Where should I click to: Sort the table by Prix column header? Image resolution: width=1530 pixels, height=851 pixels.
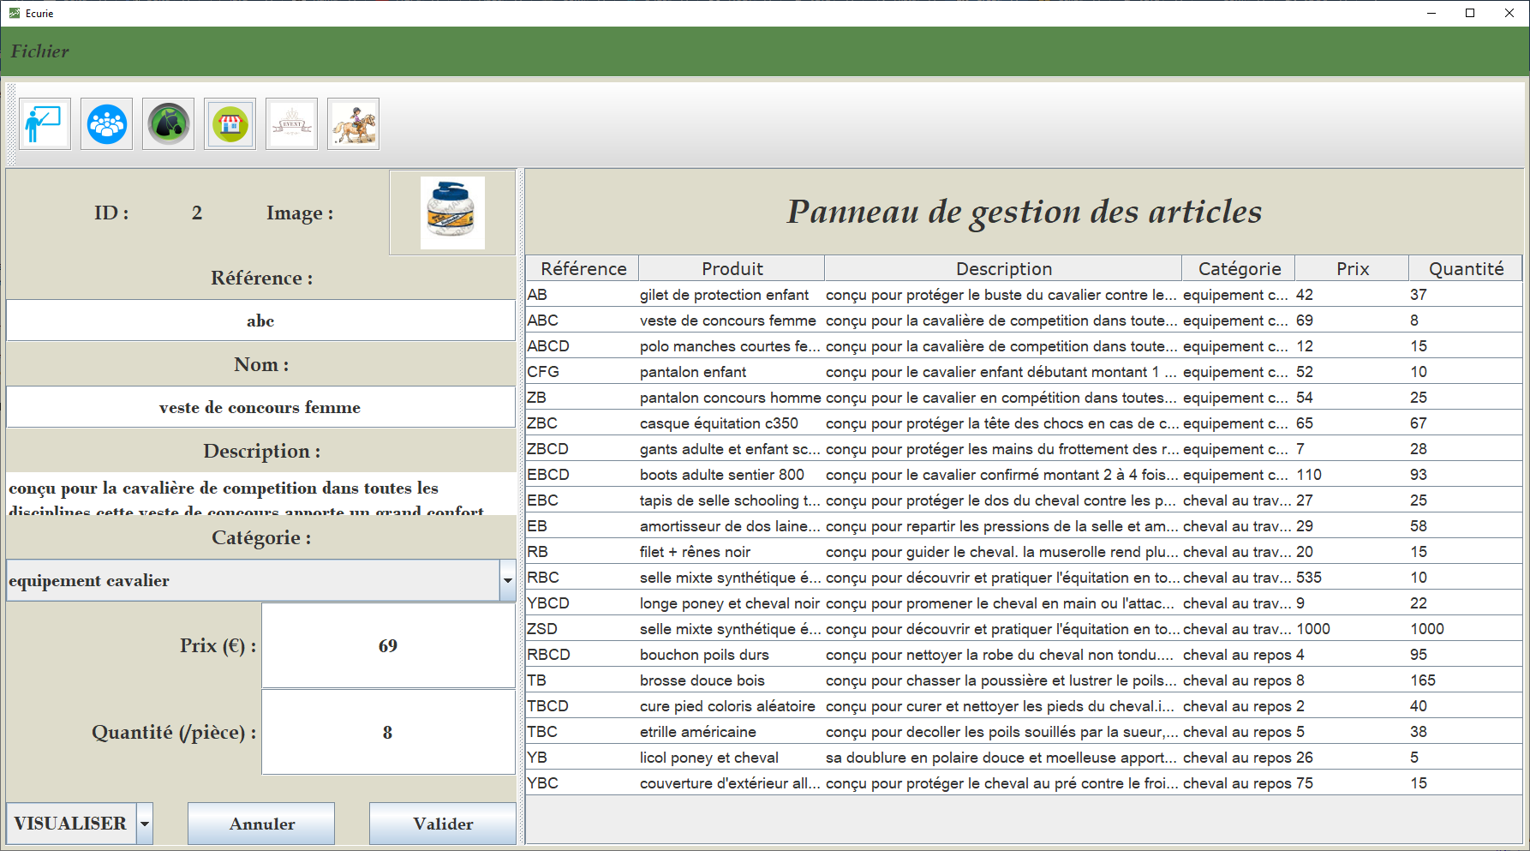[x=1352, y=269]
